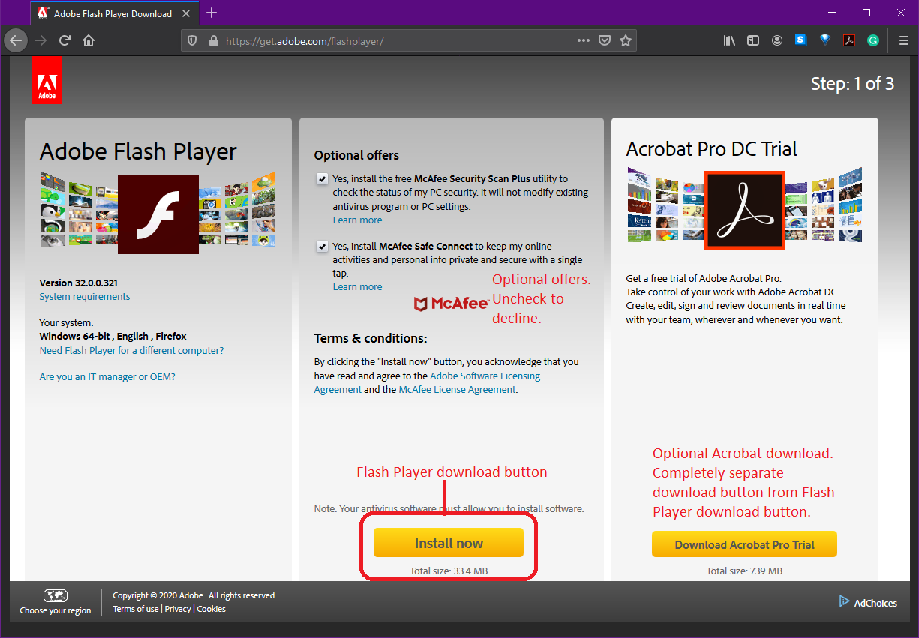Switch to the Adobe Flash Player Download tab
The height and width of the screenshot is (638, 919).
click(x=105, y=13)
